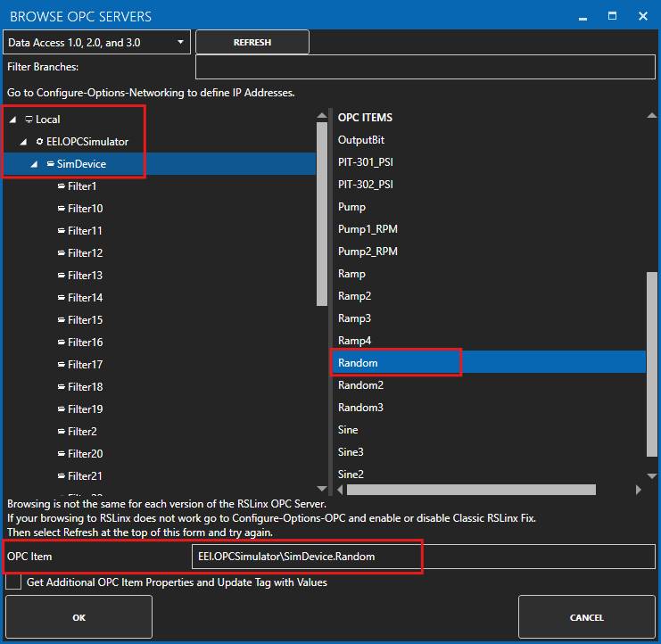
Task: Select Pump1_RPM item
Action: pyautogui.click(x=368, y=229)
